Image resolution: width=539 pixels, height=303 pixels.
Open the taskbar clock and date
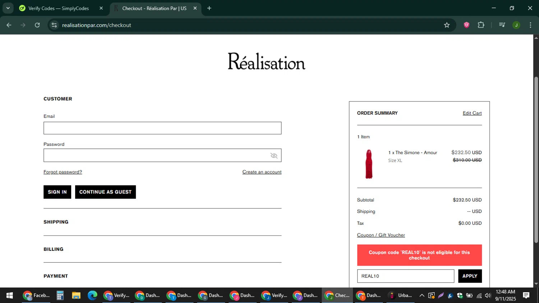click(505, 295)
